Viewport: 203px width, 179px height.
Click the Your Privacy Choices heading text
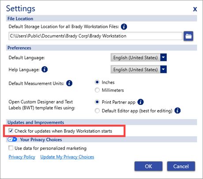[x=41, y=139]
